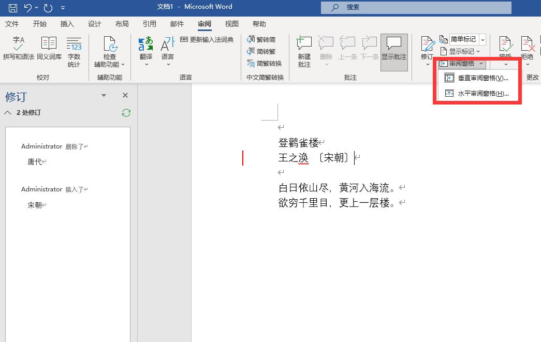The width and height of the screenshot is (541, 342).
Task: Click the line 欲穷千里目，更上一层楼
Action: [x=339, y=203]
